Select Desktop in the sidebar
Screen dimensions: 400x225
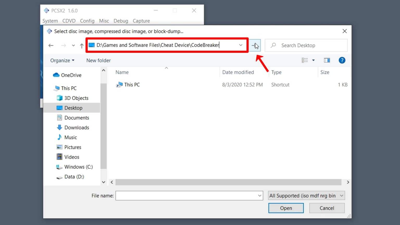[x=72, y=108]
